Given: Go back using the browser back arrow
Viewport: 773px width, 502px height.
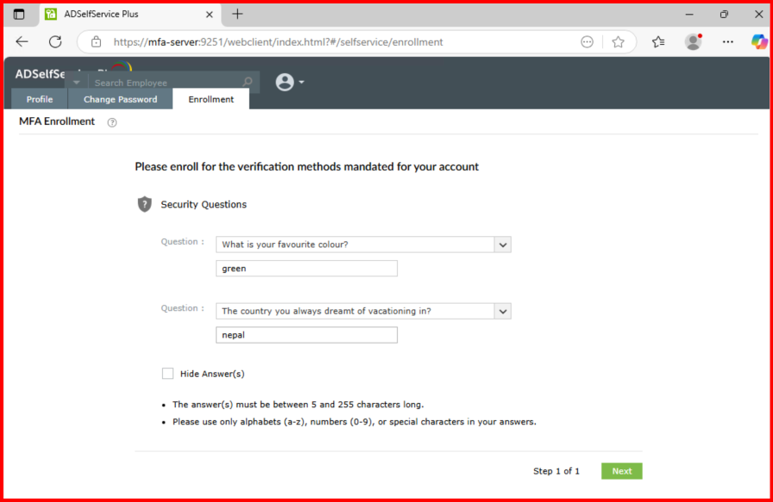Looking at the screenshot, I should point(22,41).
